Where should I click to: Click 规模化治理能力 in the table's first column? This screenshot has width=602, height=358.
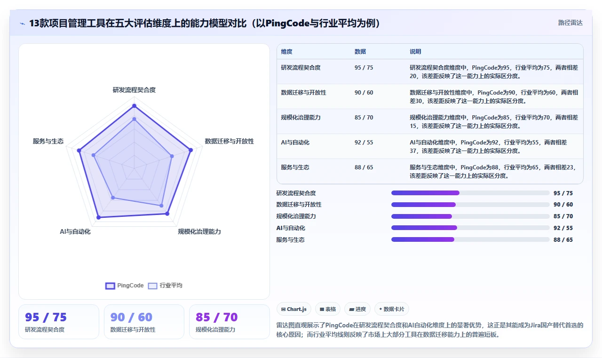301,118
